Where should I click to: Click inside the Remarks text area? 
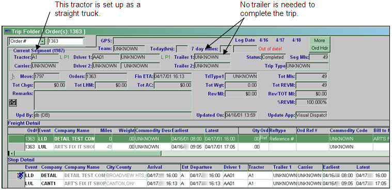(113, 100)
